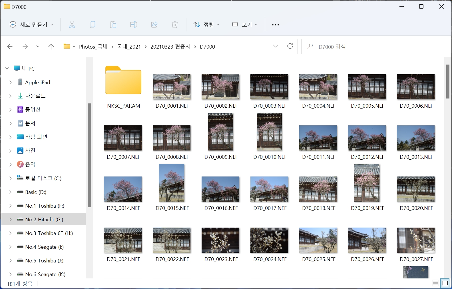The width and height of the screenshot is (452, 289).
Task: Click the 181개 항목 status text
Action: [x=20, y=284]
